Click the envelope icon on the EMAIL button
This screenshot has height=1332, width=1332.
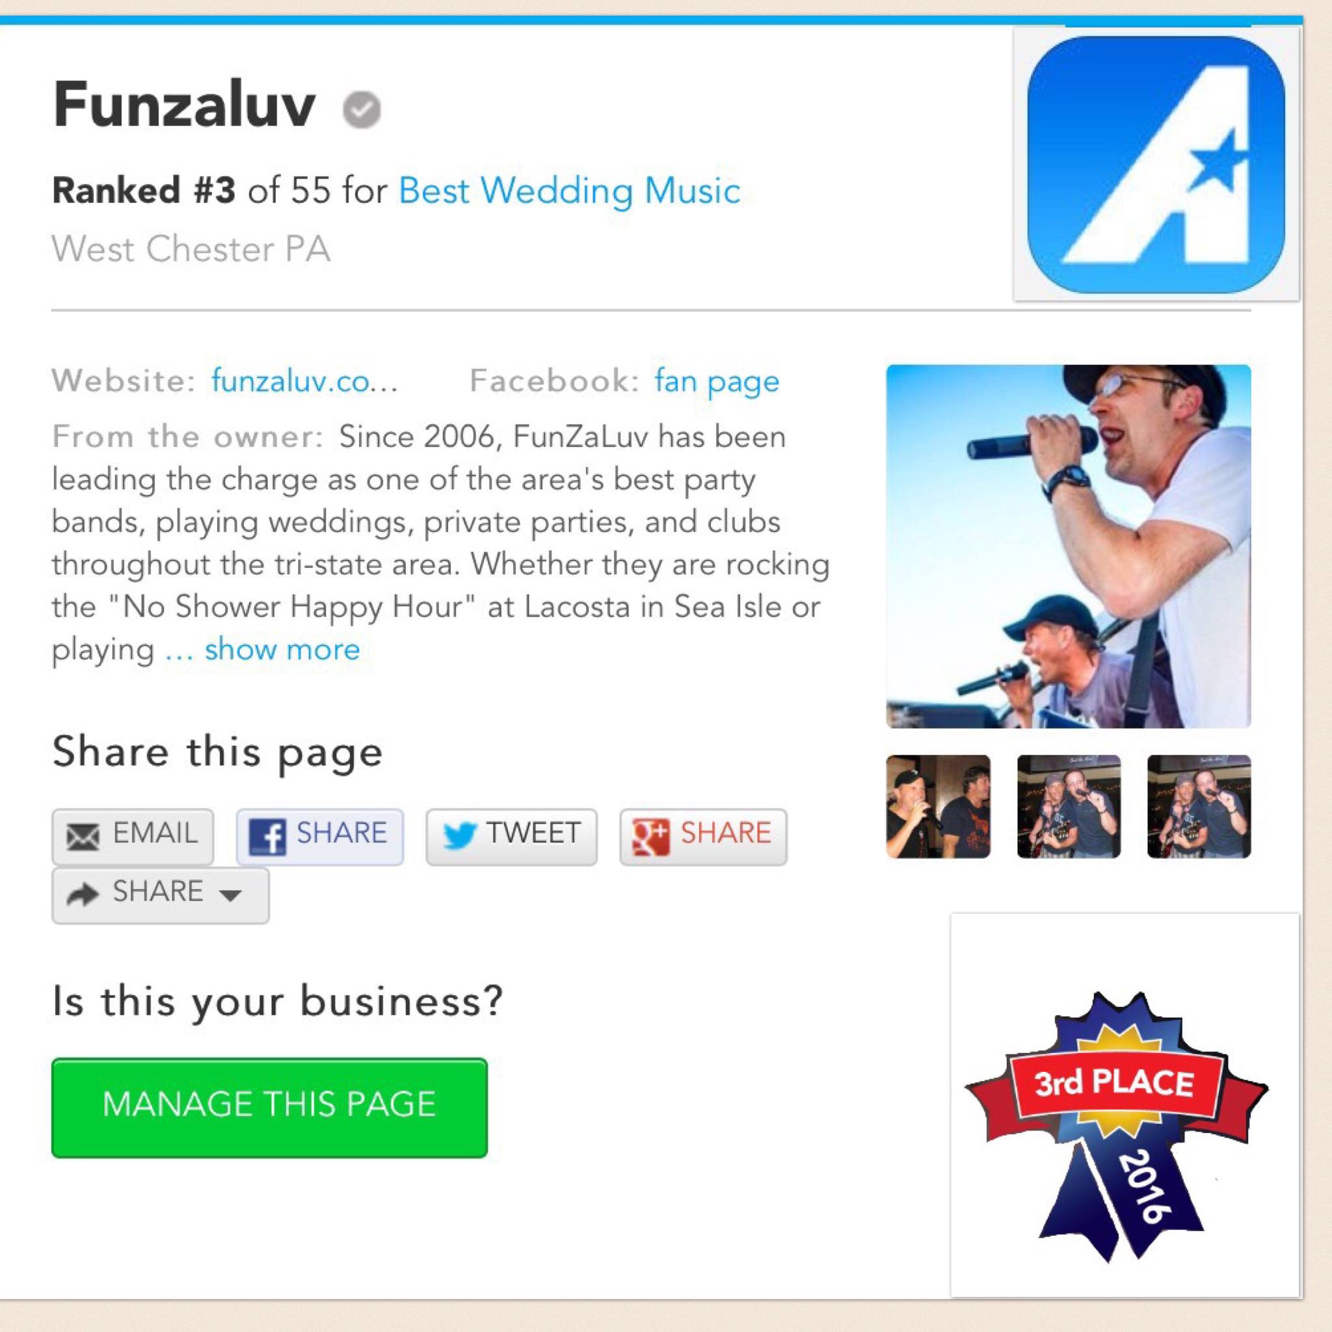[83, 837]
